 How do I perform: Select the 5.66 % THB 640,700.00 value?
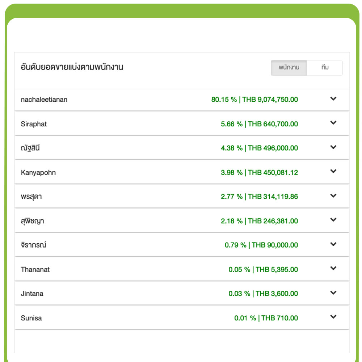(259, 124)
